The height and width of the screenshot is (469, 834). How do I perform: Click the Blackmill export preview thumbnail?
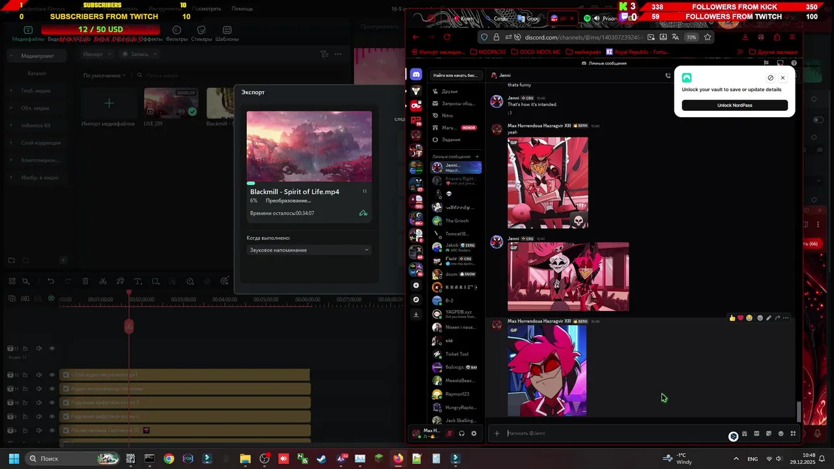coord(309,146)
